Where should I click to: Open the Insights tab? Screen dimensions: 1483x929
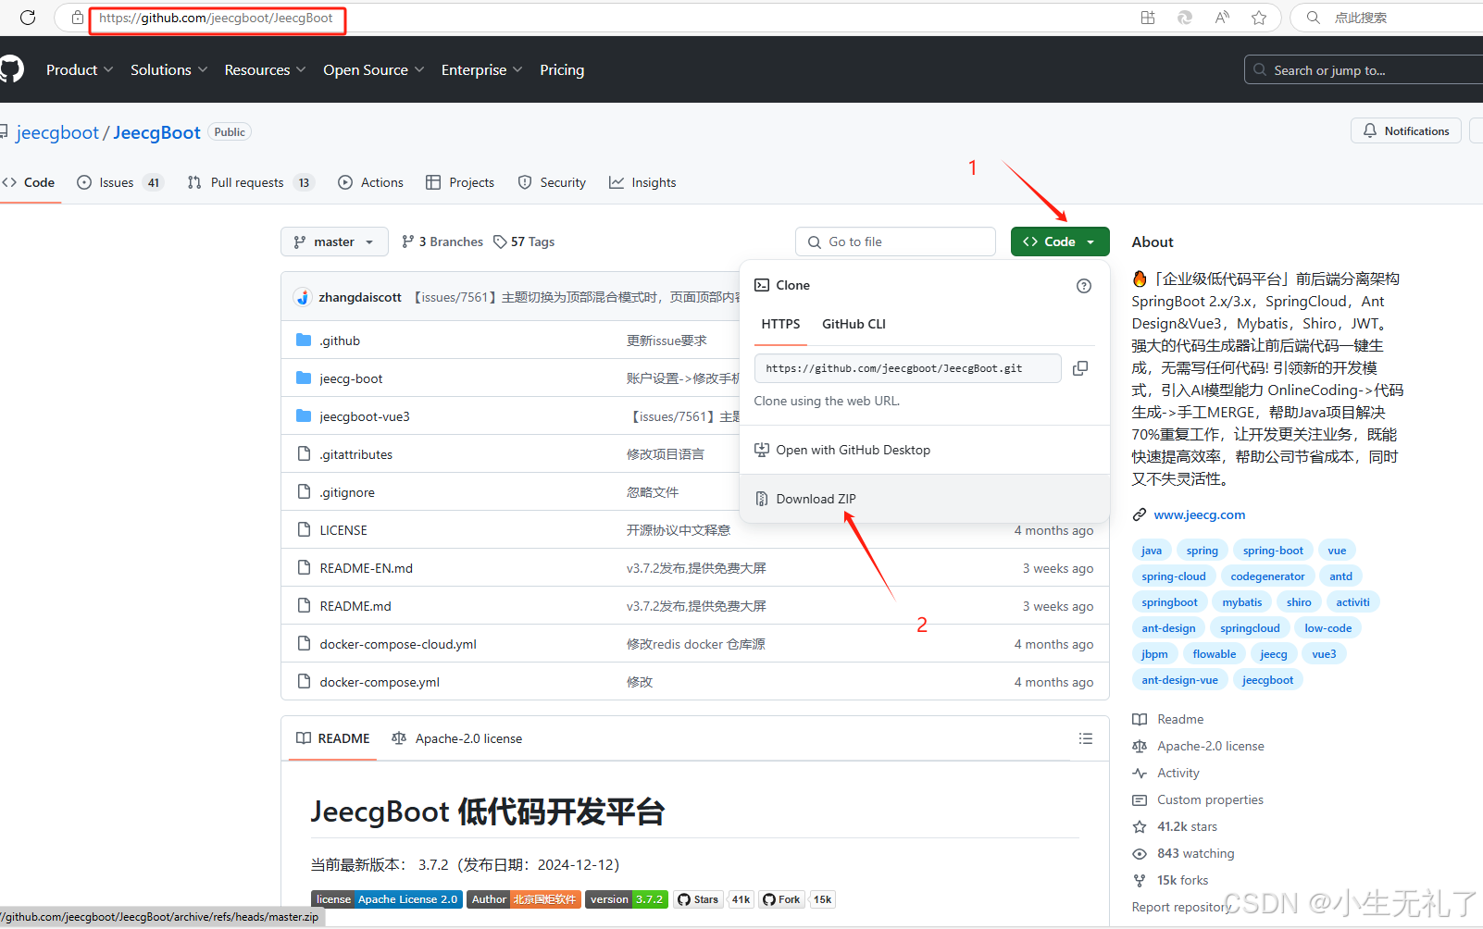642,182
